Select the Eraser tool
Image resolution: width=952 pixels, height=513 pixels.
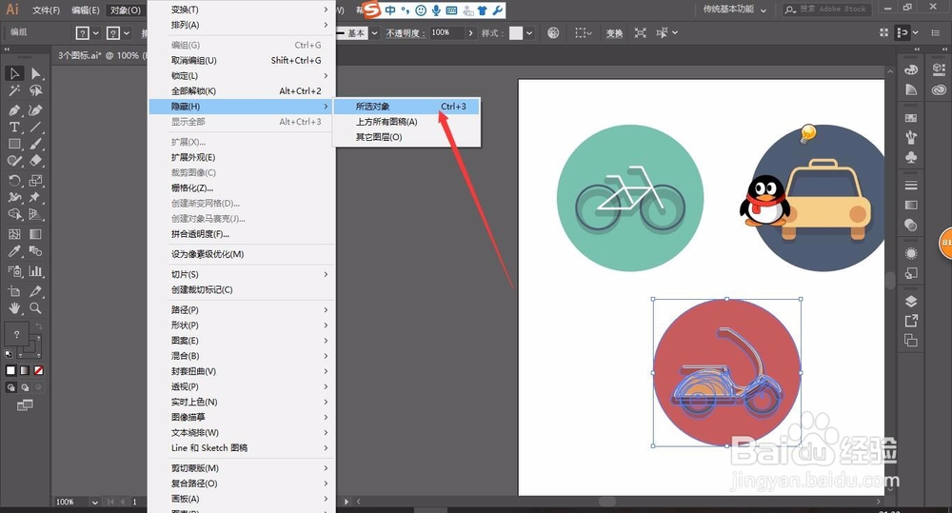36,160
